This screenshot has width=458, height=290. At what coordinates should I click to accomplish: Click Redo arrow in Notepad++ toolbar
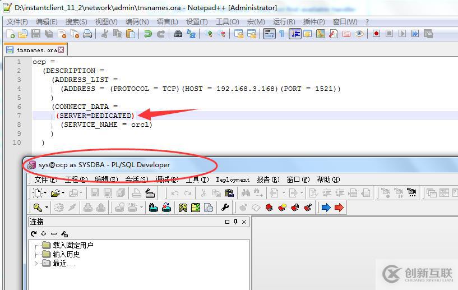[161, 34]
